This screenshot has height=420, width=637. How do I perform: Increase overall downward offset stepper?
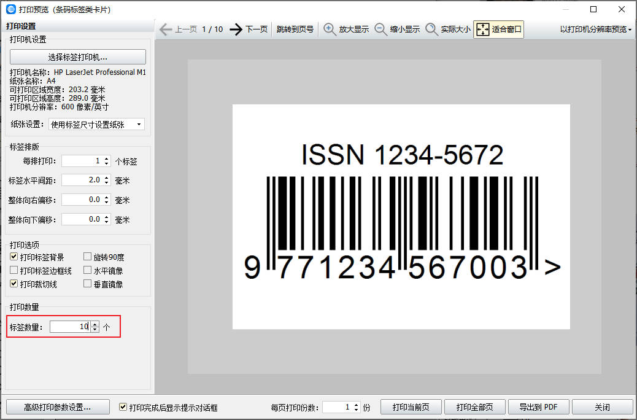tap(106, 216)
